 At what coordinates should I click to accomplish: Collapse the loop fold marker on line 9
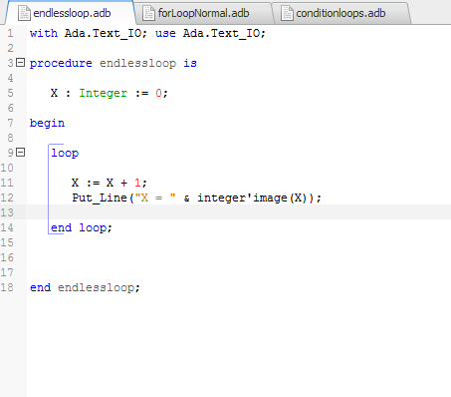click(x=21, y=152)
